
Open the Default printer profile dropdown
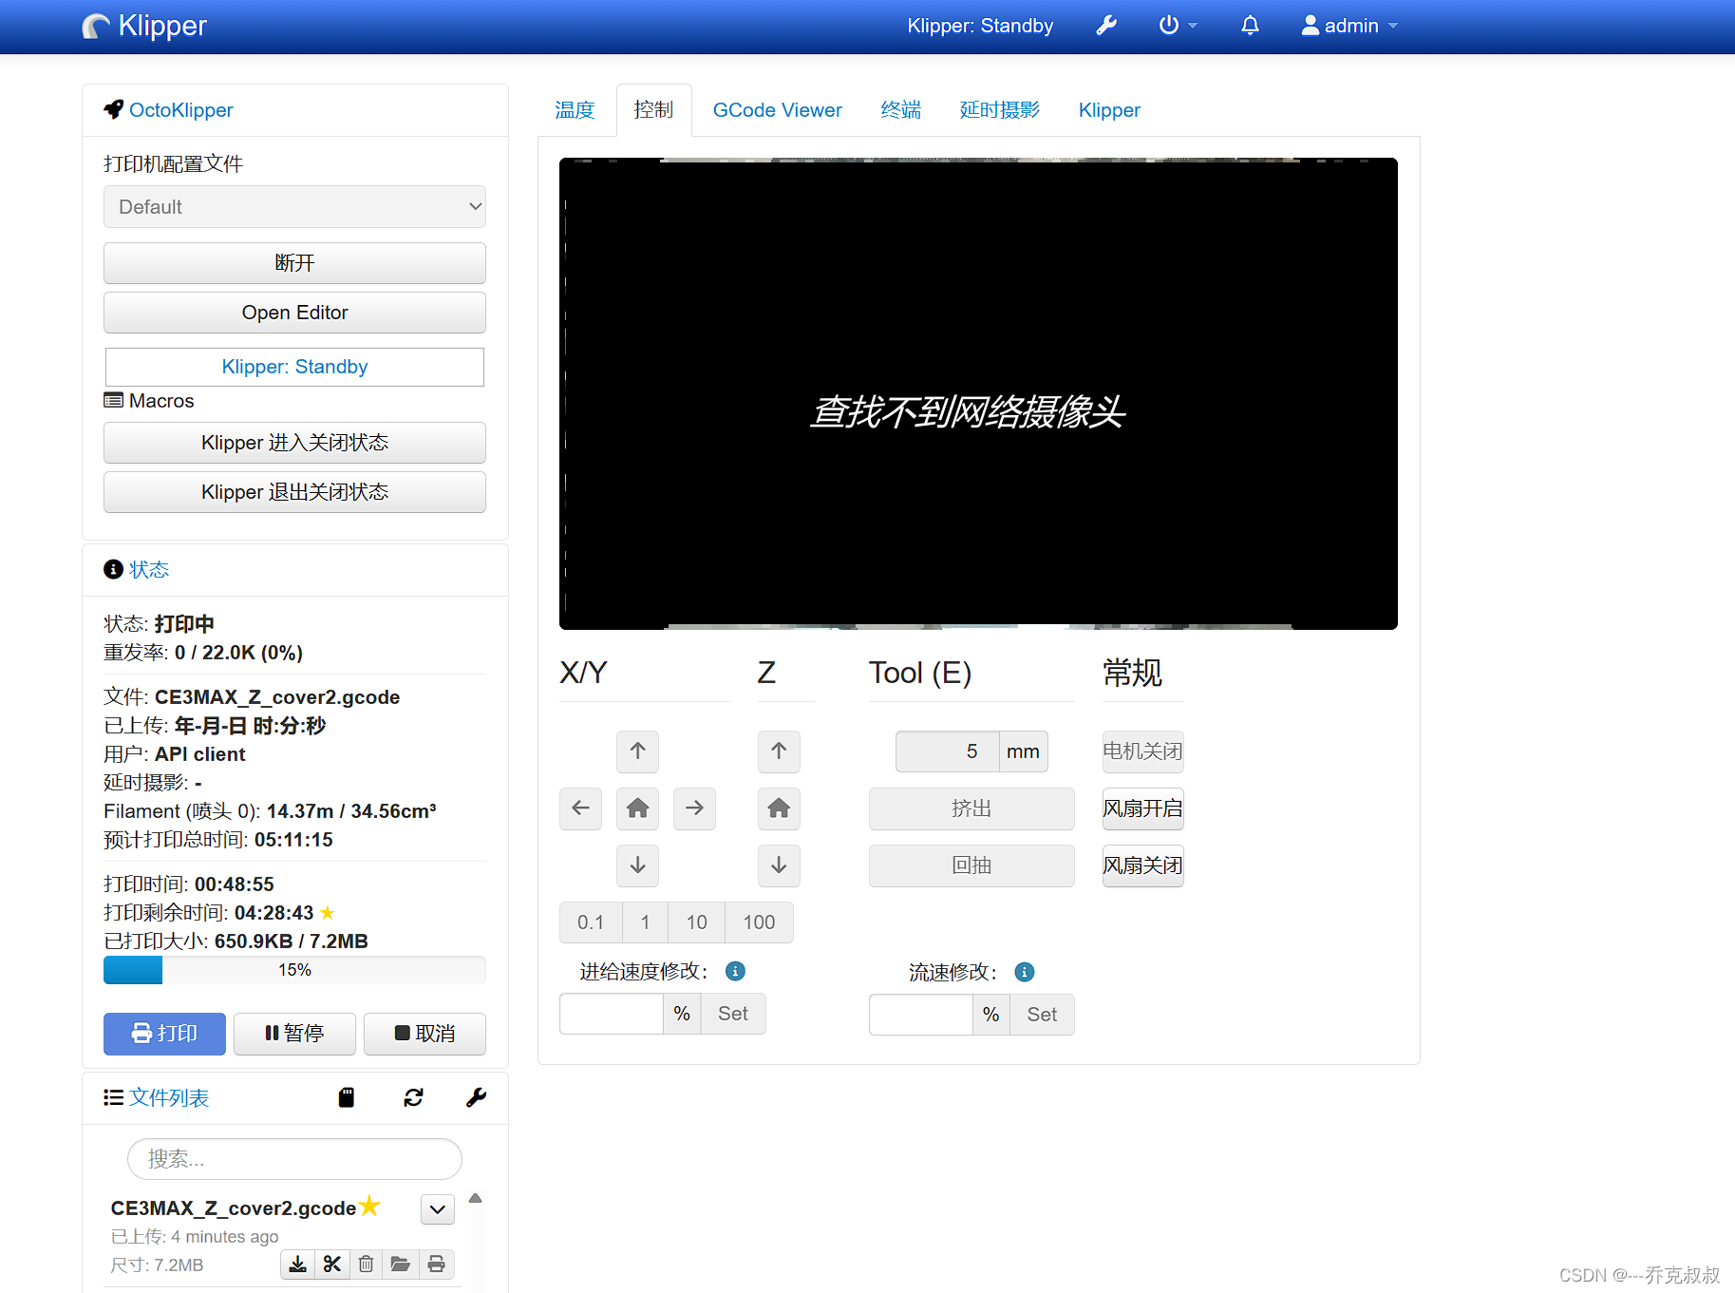pos(294,206)
